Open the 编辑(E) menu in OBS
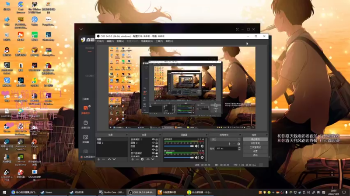Image resolution: width=350 pixels, height=196 pixels. [x=110, y=41]
